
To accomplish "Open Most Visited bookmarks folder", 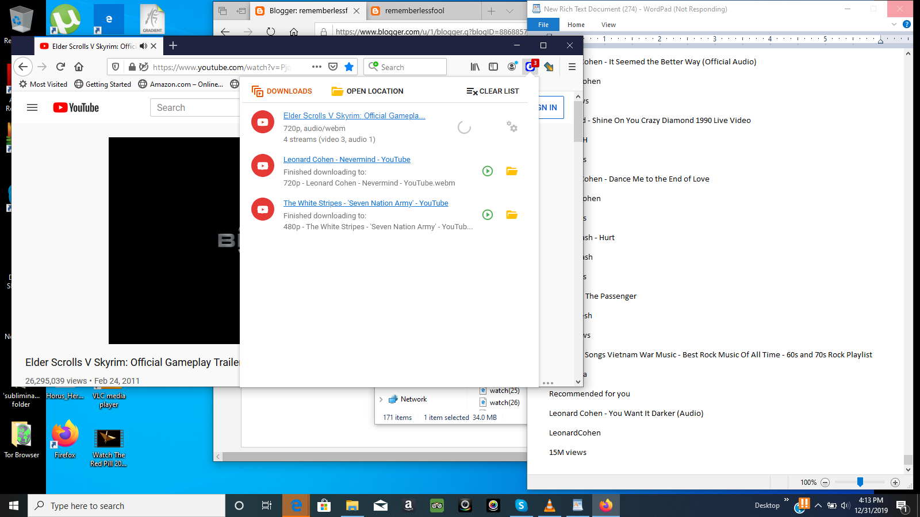I will 43,84.
